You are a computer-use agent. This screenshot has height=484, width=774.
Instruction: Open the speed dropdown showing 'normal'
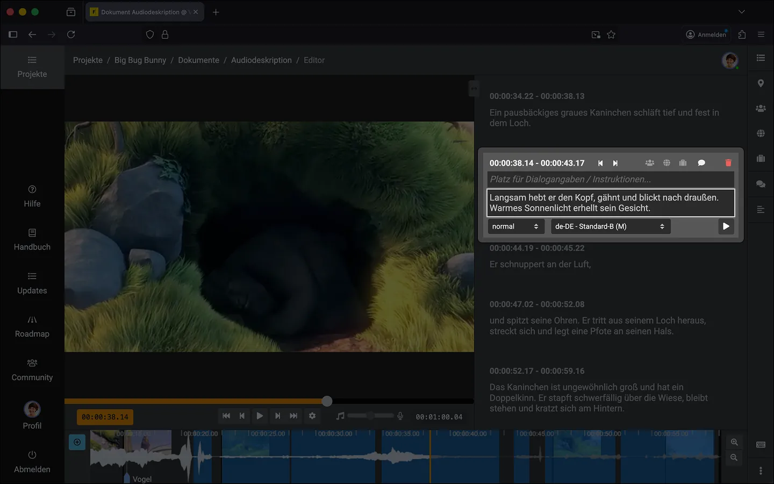(x=515, y=226)
